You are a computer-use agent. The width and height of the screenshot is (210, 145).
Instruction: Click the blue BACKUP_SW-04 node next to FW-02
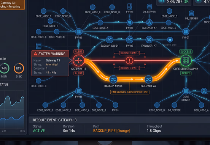pos(110,40)
